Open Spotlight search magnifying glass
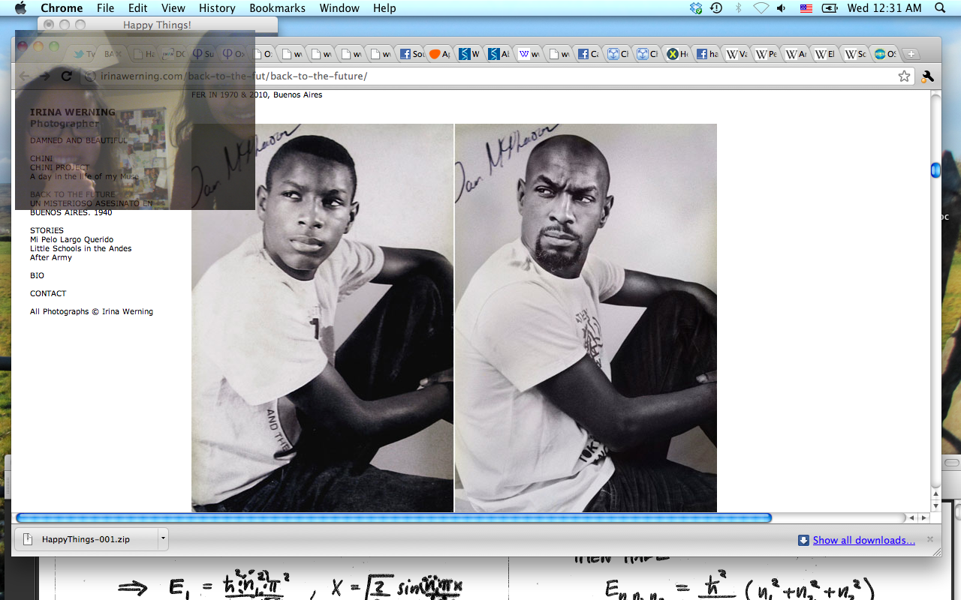 coord(940,8)
